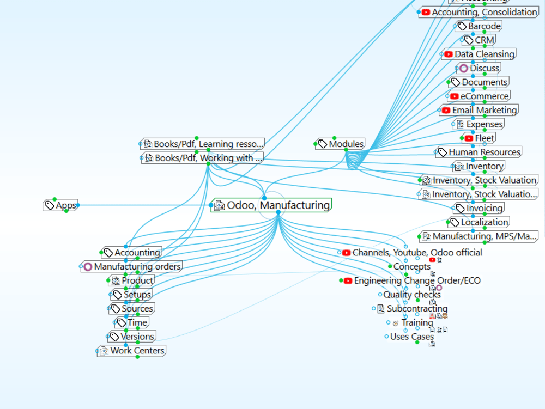Open the Invoicing thought label

[485, 209]
